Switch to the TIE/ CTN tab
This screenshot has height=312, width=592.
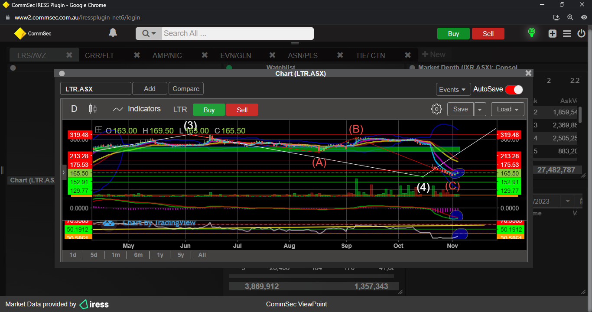(x=370, y=55)
